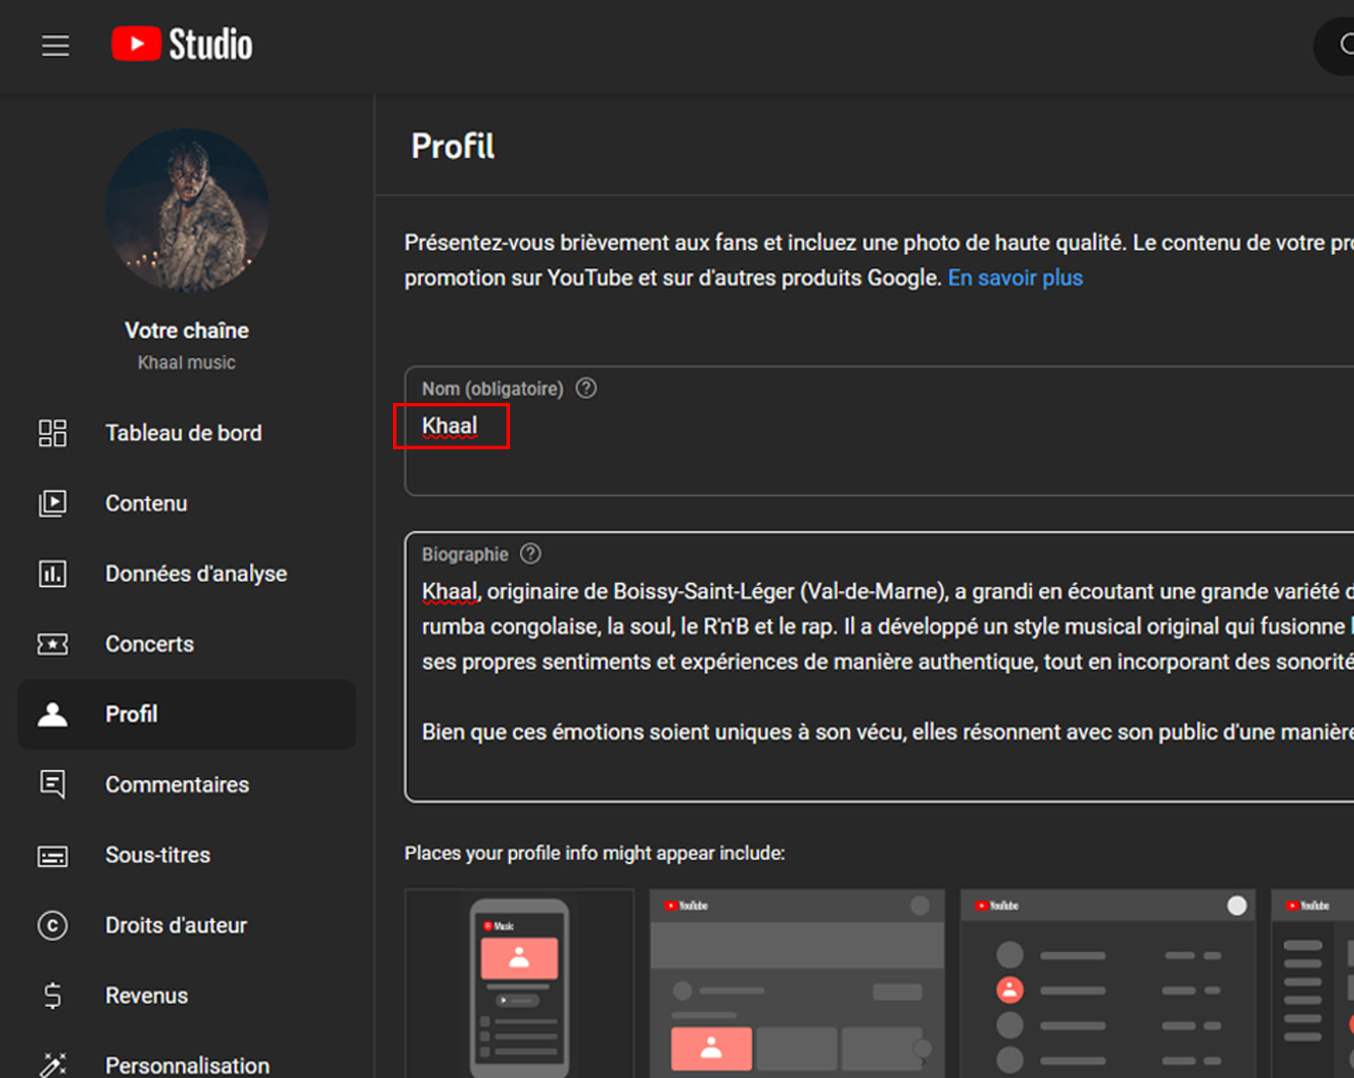Select the Revenus menu item
This screenshot has height=1078, width=1354.
point(186,996)
